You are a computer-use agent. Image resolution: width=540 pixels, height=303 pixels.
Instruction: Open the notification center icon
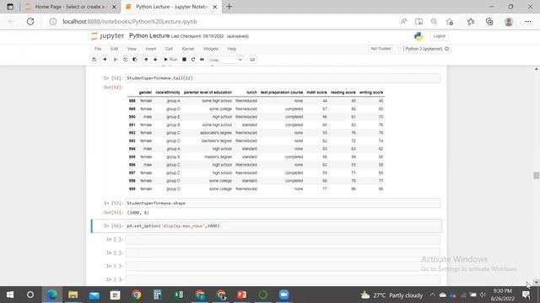pyautogui.click(x=526, y=295)
